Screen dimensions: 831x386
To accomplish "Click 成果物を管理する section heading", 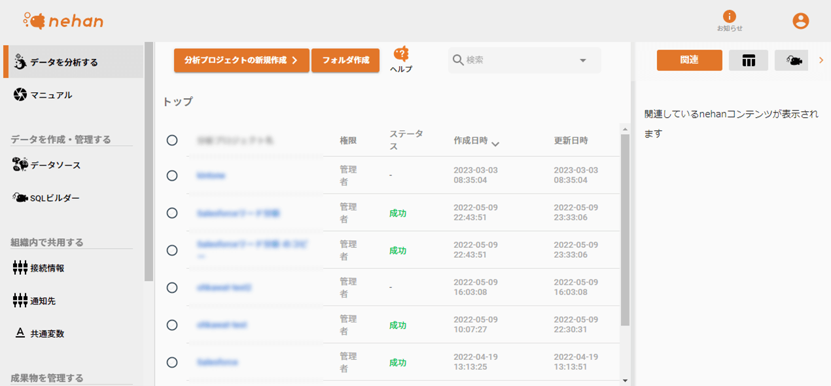I will tap(47, 377).
